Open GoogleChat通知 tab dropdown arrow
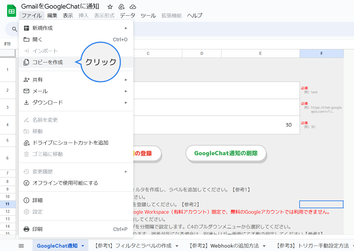 (83, 246)
